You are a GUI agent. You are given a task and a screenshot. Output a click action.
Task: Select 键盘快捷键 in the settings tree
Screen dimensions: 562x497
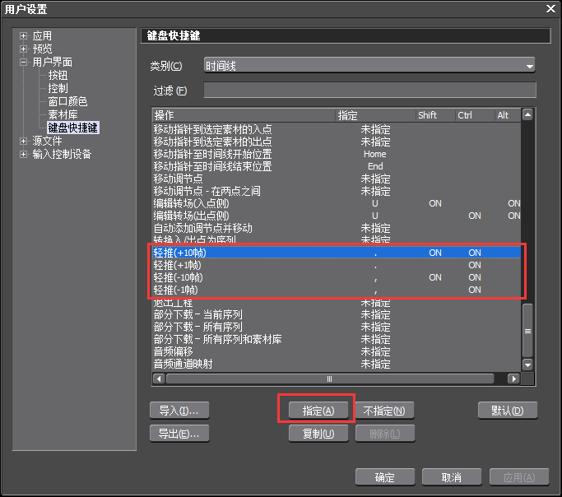72,128
